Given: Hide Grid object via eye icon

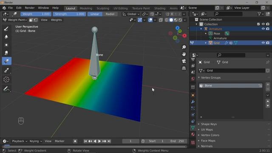Looking at the screenshot, I should (x=263, y=42).
